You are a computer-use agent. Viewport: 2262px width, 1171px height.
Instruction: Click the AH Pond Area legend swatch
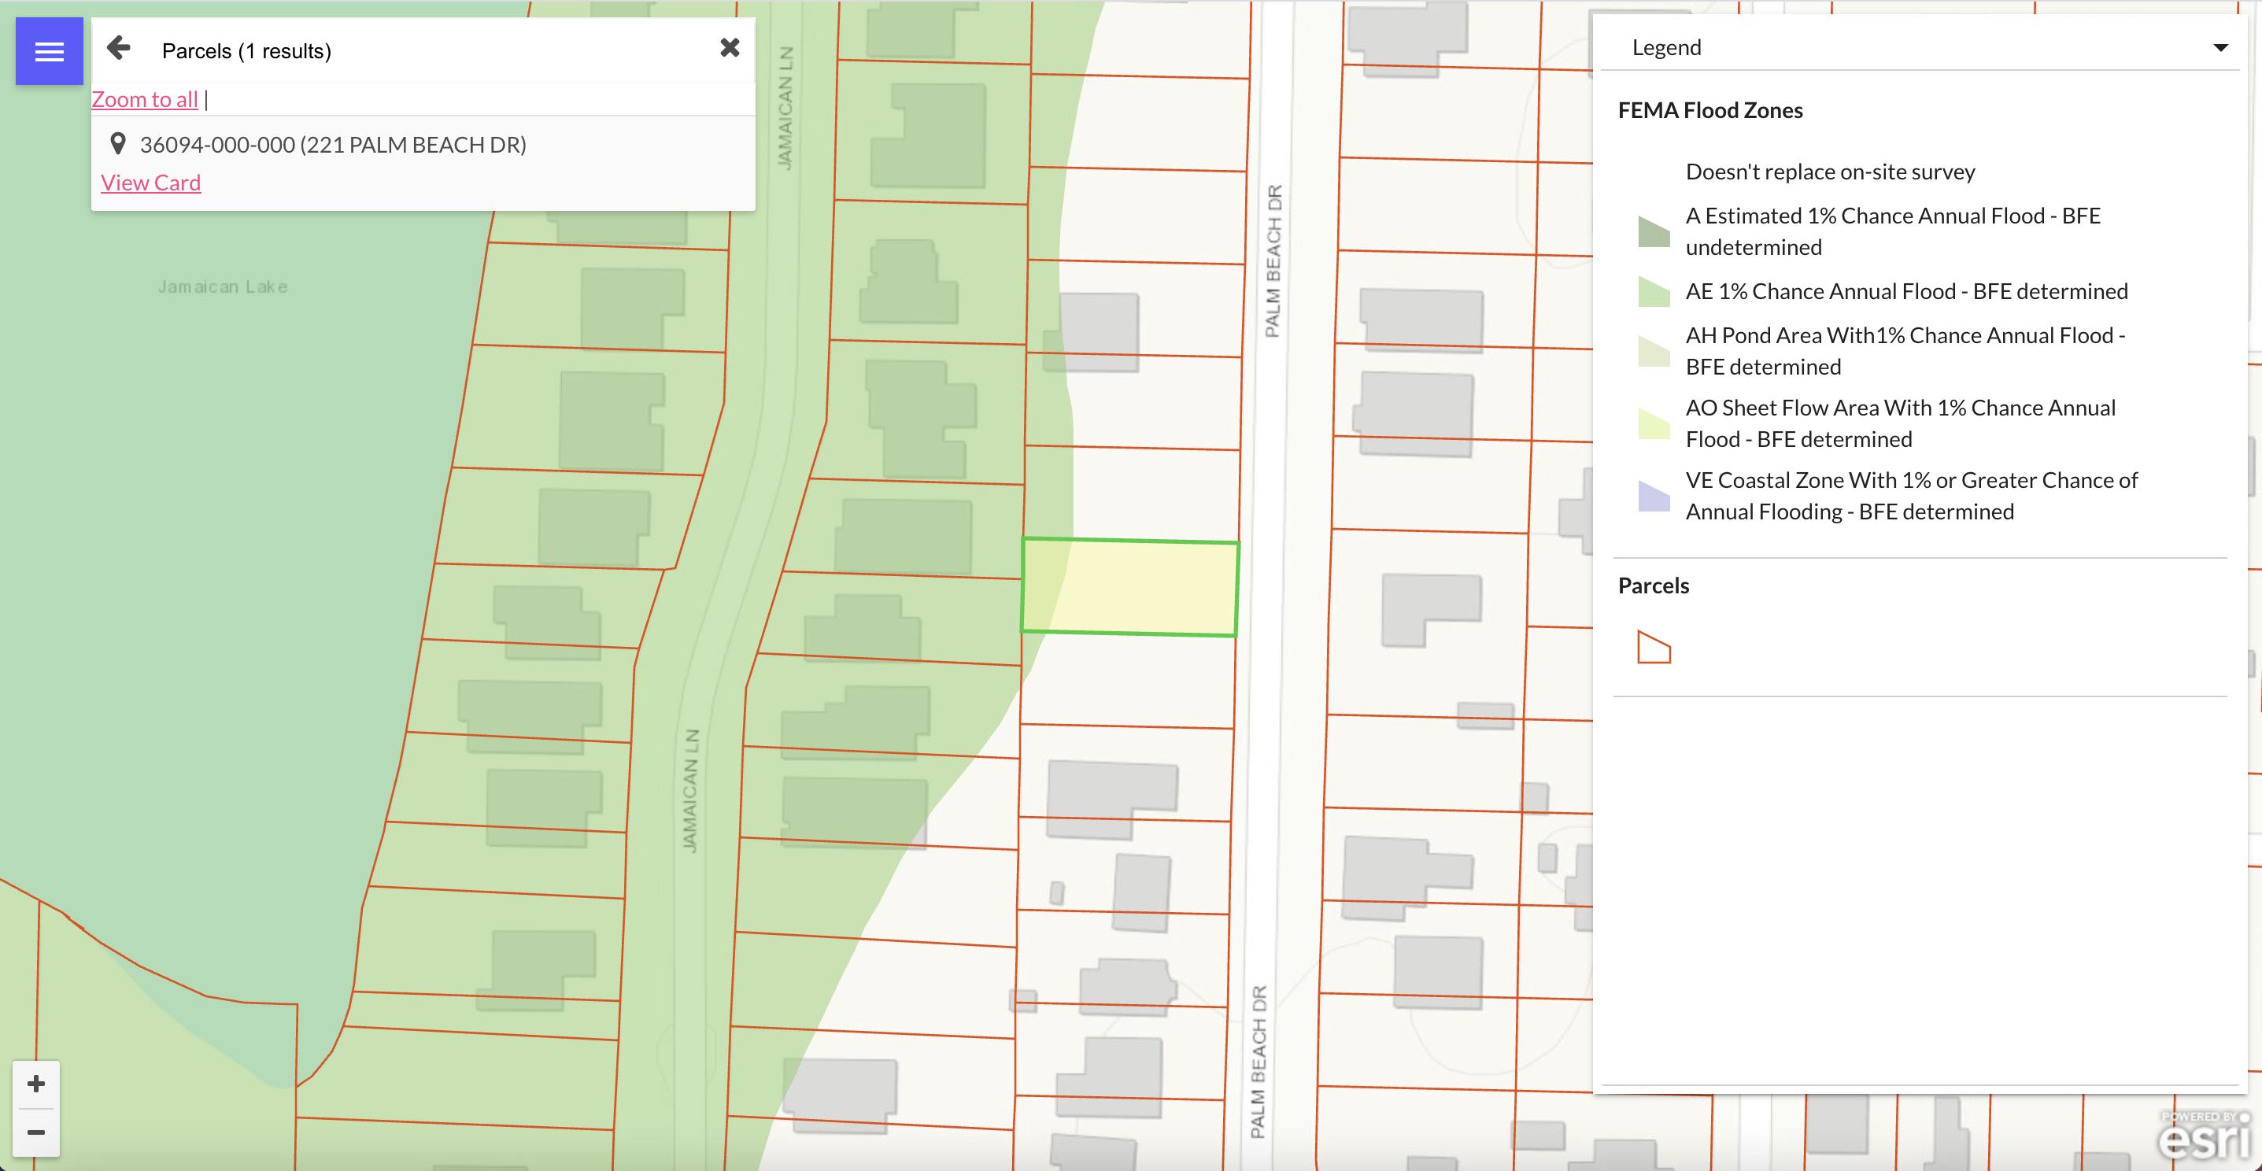(1654, 351)
